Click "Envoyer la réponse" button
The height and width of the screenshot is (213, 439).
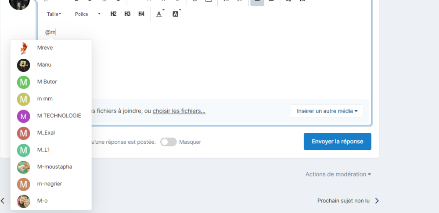click(x=337, y=142)
